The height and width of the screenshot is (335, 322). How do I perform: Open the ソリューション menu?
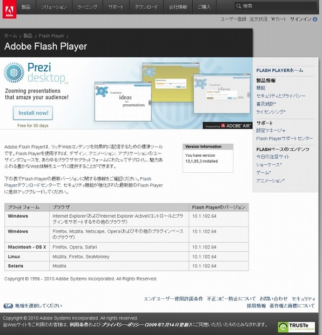point(54,7)
